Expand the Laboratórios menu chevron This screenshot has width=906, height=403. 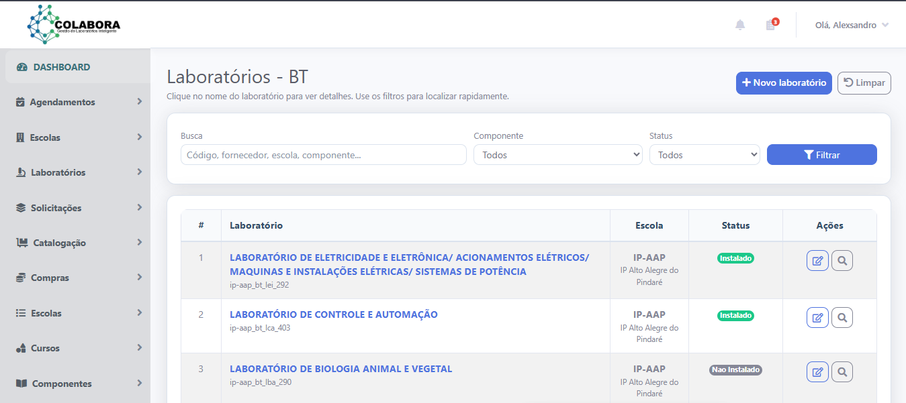(x=140, y=172)
